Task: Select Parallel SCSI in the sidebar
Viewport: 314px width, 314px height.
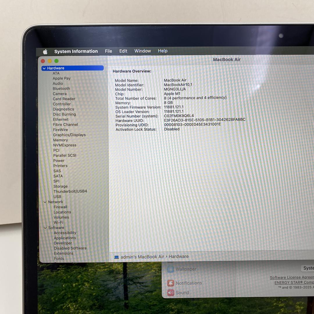Action: [65, 156]
